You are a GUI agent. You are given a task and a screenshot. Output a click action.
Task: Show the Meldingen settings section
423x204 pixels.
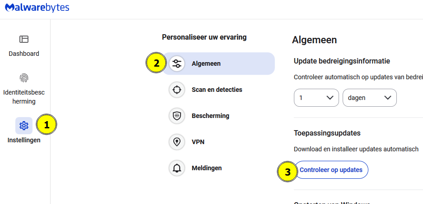(207, 168)
